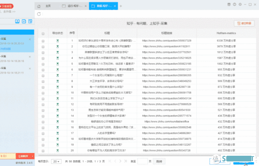Click the import task icon in sidebar
Viewport: 259px width, 166px height.
17,21
